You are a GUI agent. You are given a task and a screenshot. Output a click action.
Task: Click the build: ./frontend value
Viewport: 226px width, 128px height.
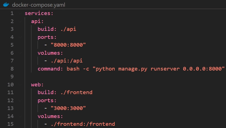[76, 92]
